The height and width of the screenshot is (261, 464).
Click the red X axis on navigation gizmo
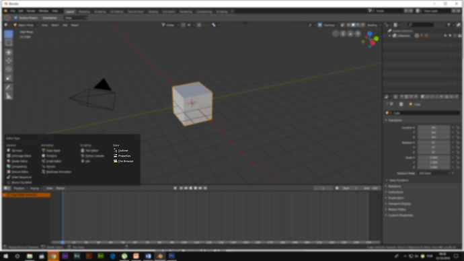[373, 43]
